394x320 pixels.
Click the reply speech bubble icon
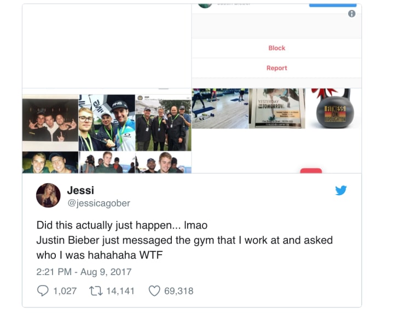click(43, 291)
